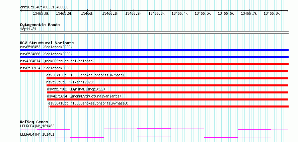This screenshot has width=298, height=142.
Task: Open variant label nsv6516453 (Sedlazeck2020)
Action: pos(46,47)
